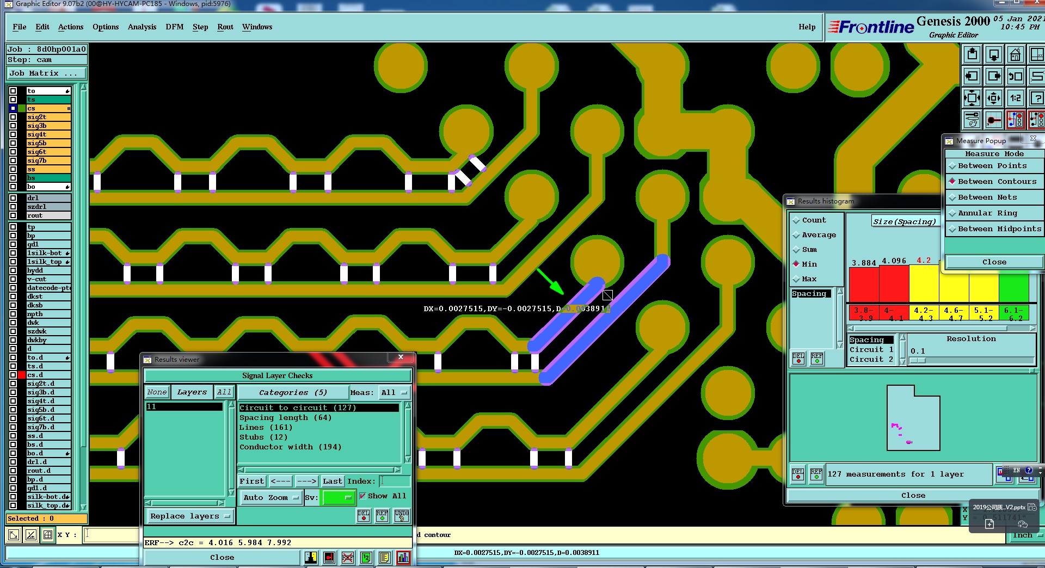The height and width of the screenshot is (568, 1045).
Task: Click the zoom in converging arrows icon
Action: point(972,98)
